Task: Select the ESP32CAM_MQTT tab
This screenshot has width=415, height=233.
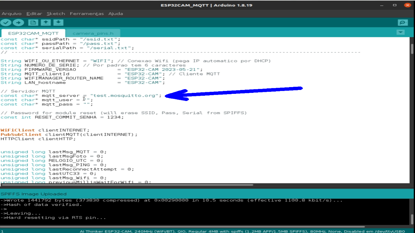Action: point(33,33)
